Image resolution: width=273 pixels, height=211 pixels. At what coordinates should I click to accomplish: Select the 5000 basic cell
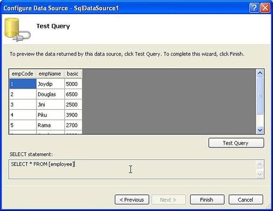coord(73,84)
